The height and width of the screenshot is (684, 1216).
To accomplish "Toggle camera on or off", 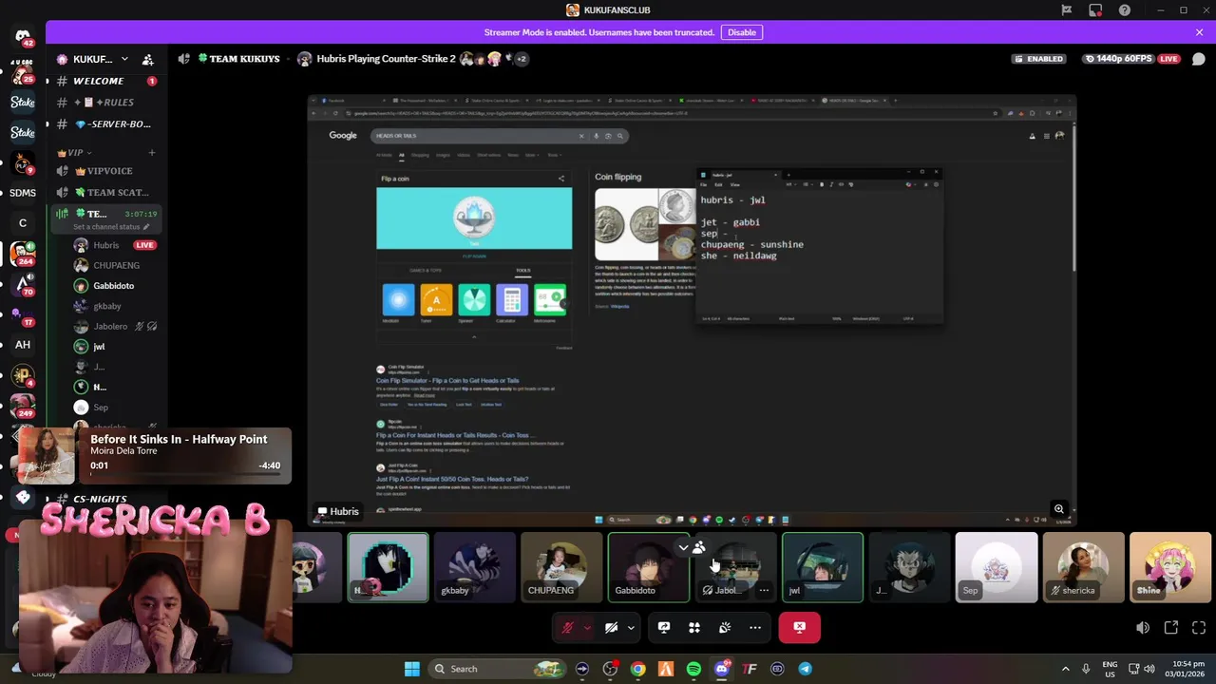I will (612, 627).
